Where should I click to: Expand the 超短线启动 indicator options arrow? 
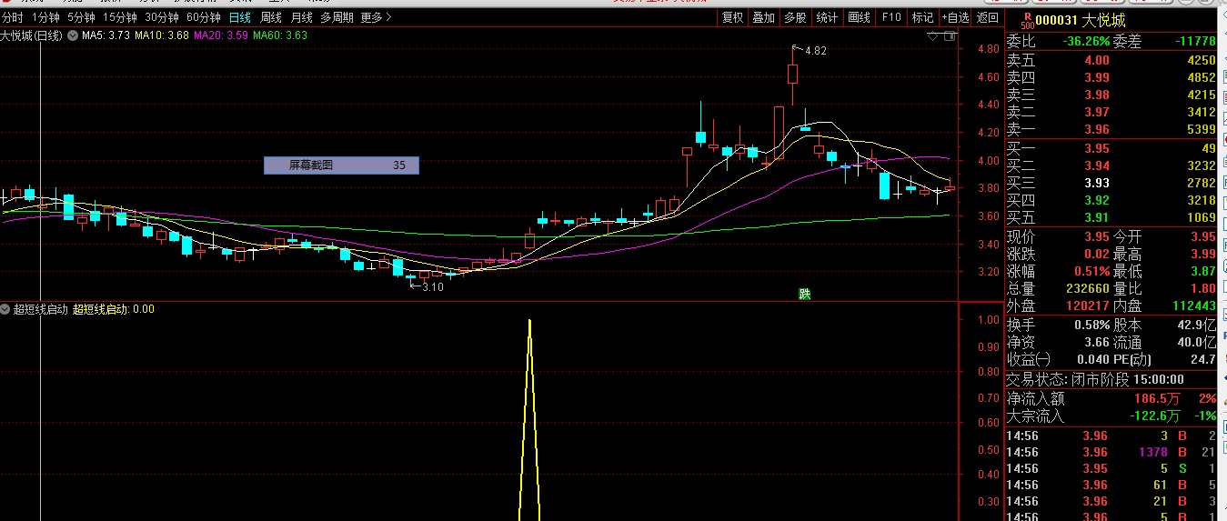(x=5, y=309)
